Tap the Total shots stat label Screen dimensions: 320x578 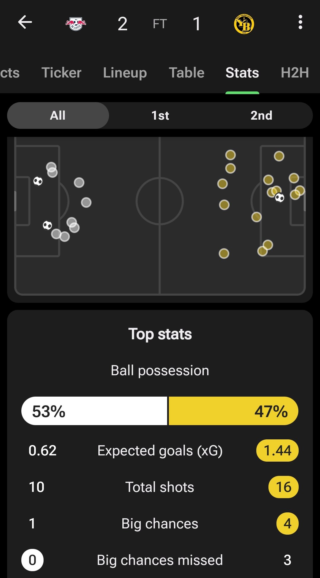pos(160,487)
